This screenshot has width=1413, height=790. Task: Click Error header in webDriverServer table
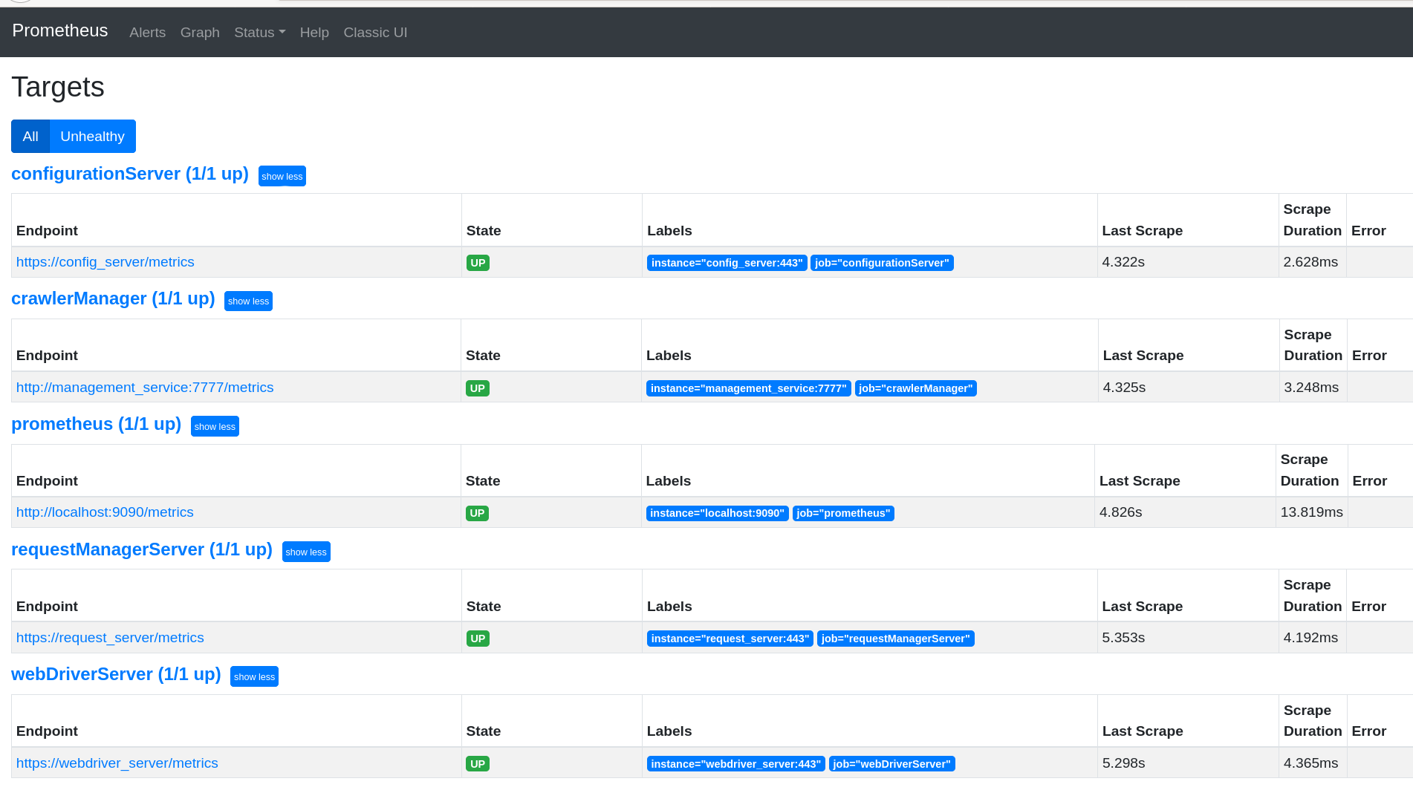click(1369, 731)
